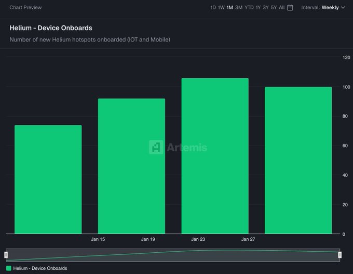
Task: Select the 1W time range
Action: point(221,8)
